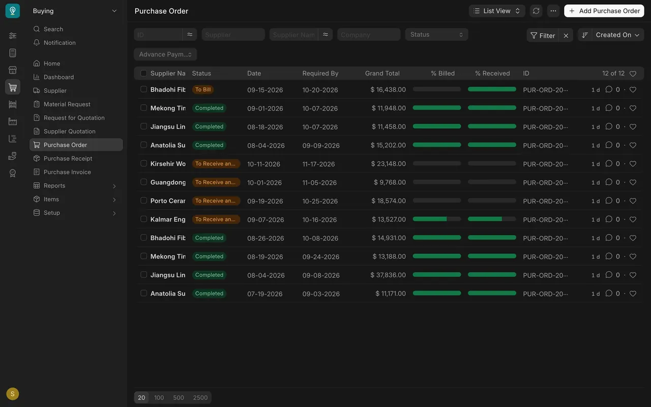
Task: Tick the checkbox for the $37,836.00 Jiangsu order
Action: tap(144, 275)
